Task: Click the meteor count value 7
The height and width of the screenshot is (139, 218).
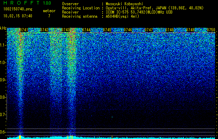Action: [x=49, y=16]
